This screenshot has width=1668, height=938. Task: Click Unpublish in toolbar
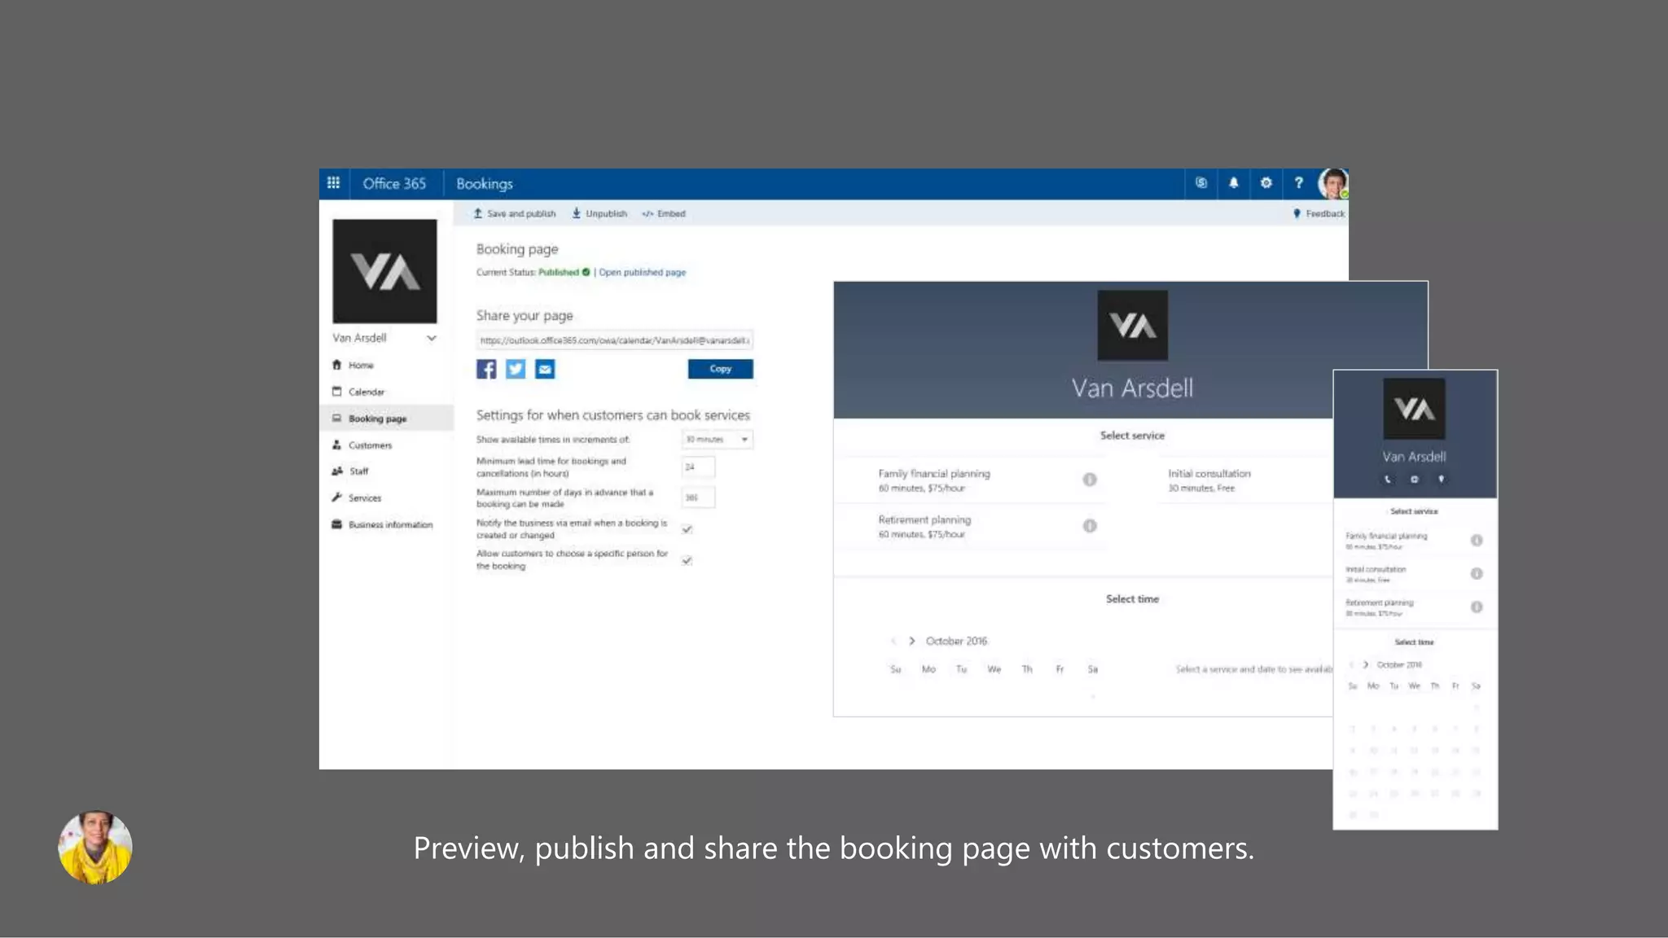[599, 213]
